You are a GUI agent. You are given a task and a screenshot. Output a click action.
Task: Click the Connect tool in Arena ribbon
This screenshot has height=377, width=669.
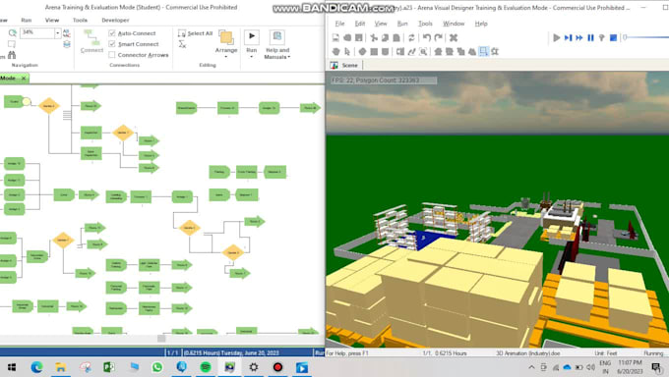coord(91,41)
